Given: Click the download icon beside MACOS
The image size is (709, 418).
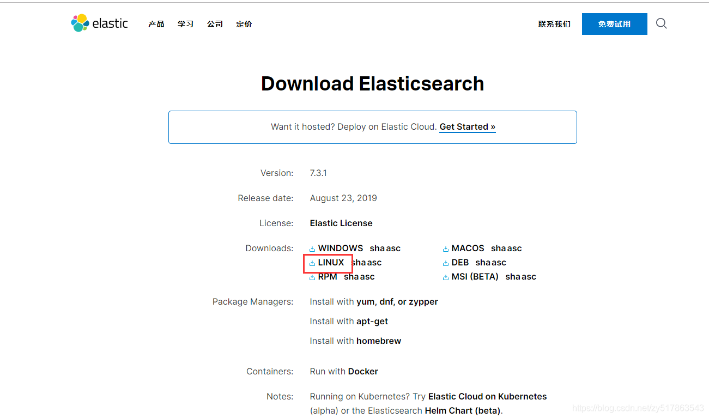Looking at the screenshot, I should [446, 249].
